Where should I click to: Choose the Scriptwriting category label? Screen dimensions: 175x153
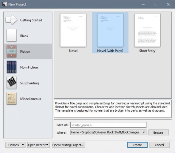(x=29, y=83)
